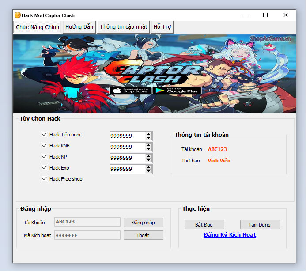Uncheck Hack Free shop option
The height and width of the screenshot is (272, 306).
point(44,179)
